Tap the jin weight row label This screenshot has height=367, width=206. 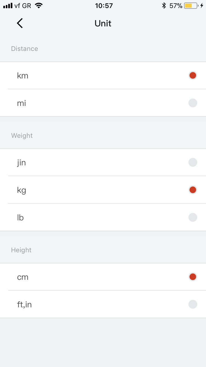coord(21,163)
